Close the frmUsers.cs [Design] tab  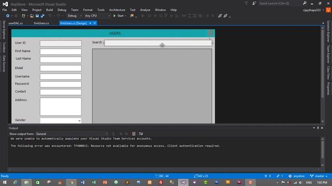tap(94, 23)
